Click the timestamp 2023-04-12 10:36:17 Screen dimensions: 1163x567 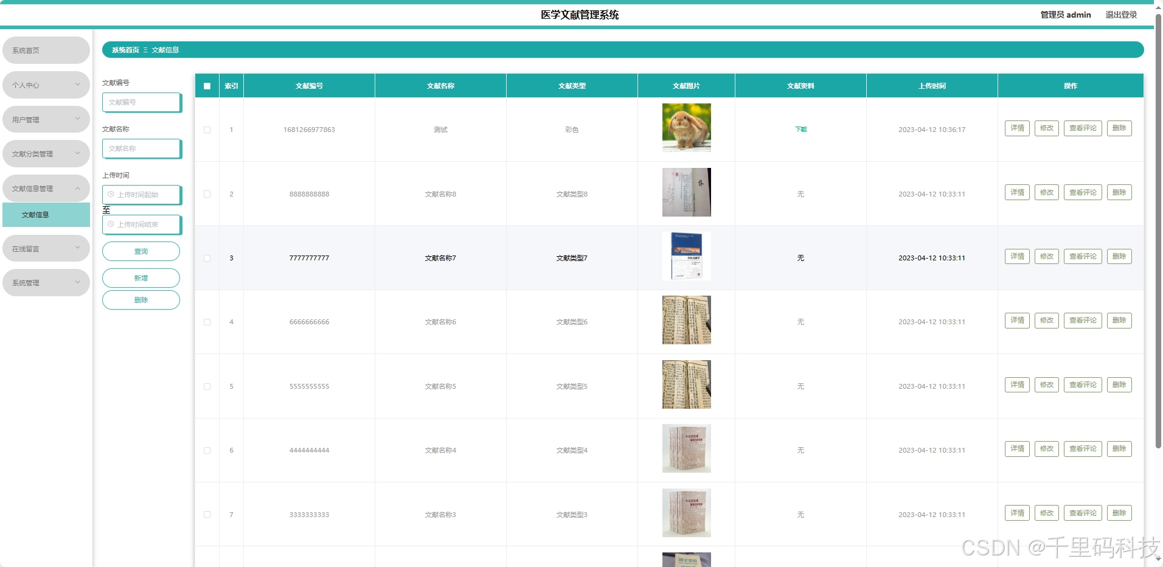(x=932, y=130)
